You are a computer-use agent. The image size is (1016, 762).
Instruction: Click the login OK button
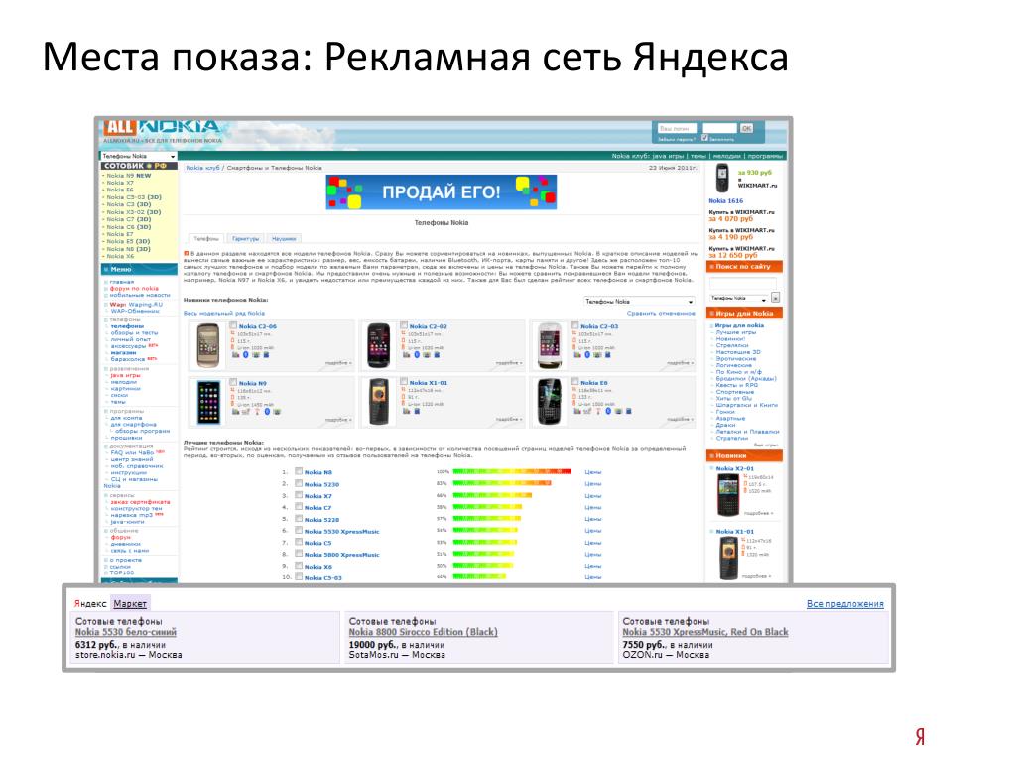pos(746,128)
